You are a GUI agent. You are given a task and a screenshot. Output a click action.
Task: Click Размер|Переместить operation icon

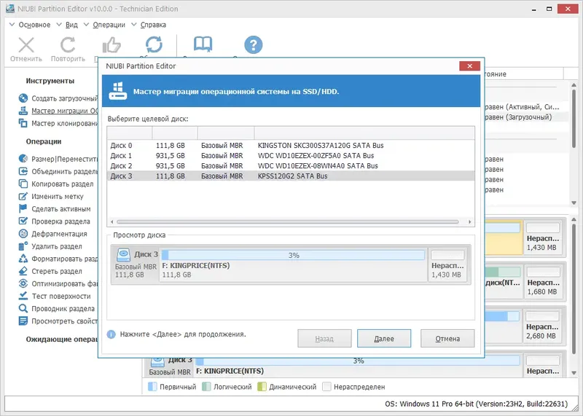23,159
